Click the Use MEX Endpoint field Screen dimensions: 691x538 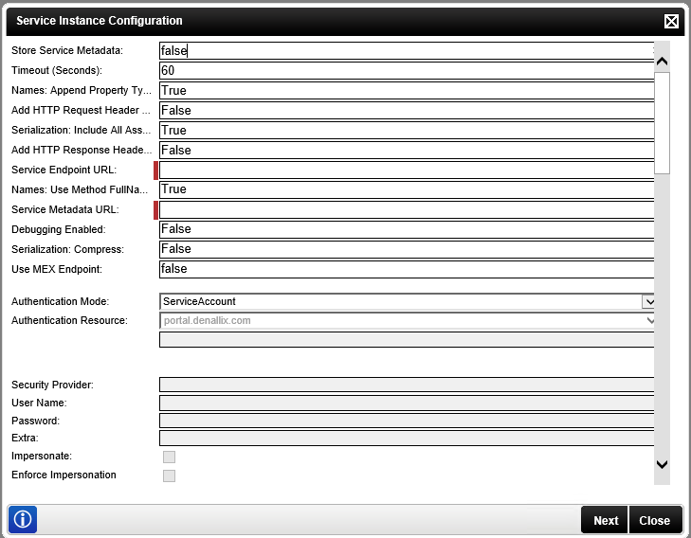[407, 269]
